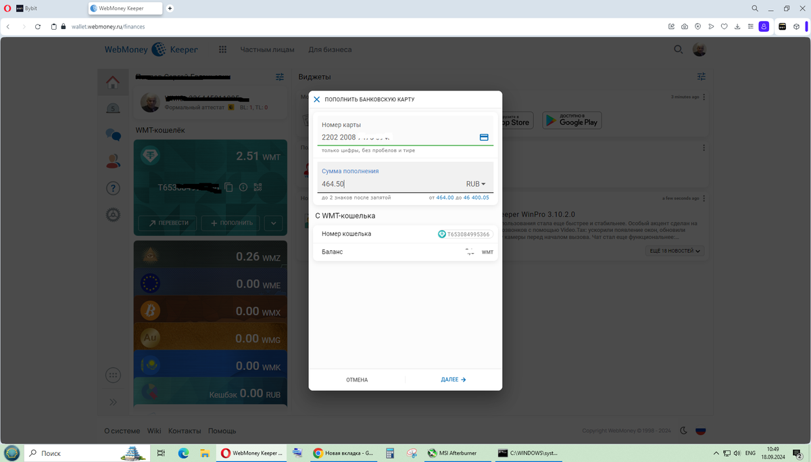Switch to WebMoney Keeper browser tab
This screenshot has height=462, width=811.
point(125,8)
